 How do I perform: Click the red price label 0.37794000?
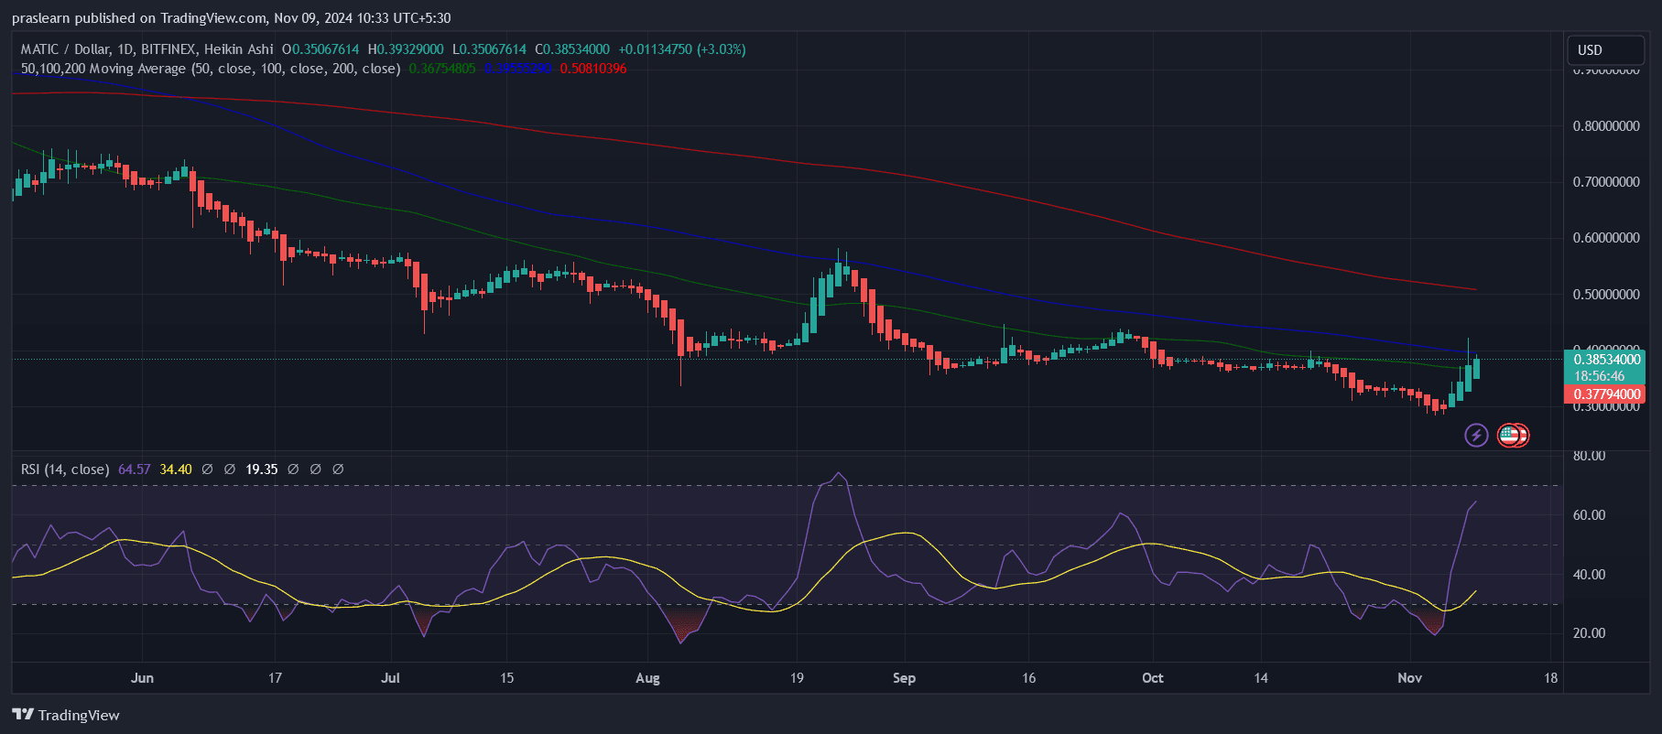(1606, 394)
